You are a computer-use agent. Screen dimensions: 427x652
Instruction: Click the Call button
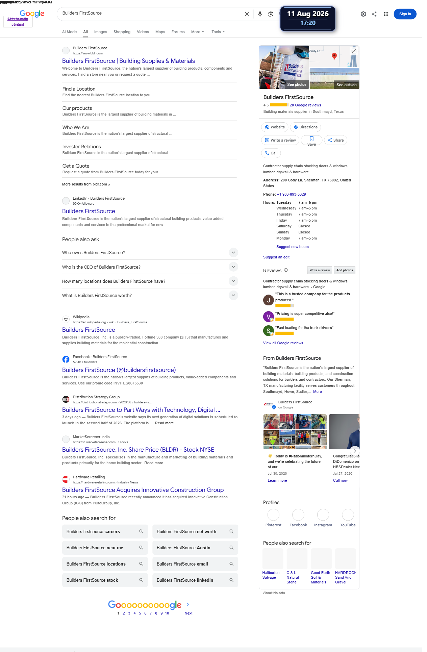tap(271, 153)
